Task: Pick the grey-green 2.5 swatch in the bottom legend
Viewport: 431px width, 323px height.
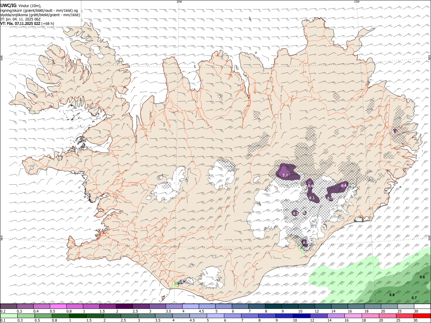Action: pos(129,316)
